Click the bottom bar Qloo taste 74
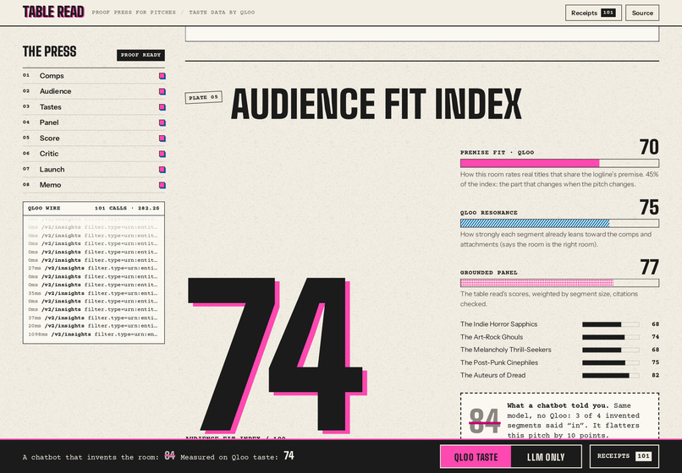Image resolution: width=682 pixels, height=473 pixels. tap(289, 455)
